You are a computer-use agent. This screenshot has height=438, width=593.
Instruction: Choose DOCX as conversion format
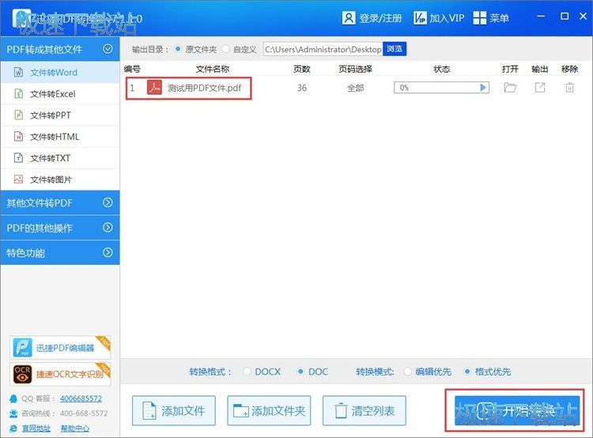tap(247, 372)
